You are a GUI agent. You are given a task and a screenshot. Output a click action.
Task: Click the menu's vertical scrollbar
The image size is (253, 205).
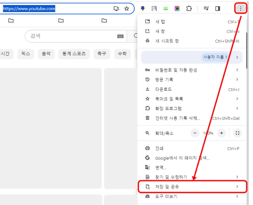coord(247,50)
